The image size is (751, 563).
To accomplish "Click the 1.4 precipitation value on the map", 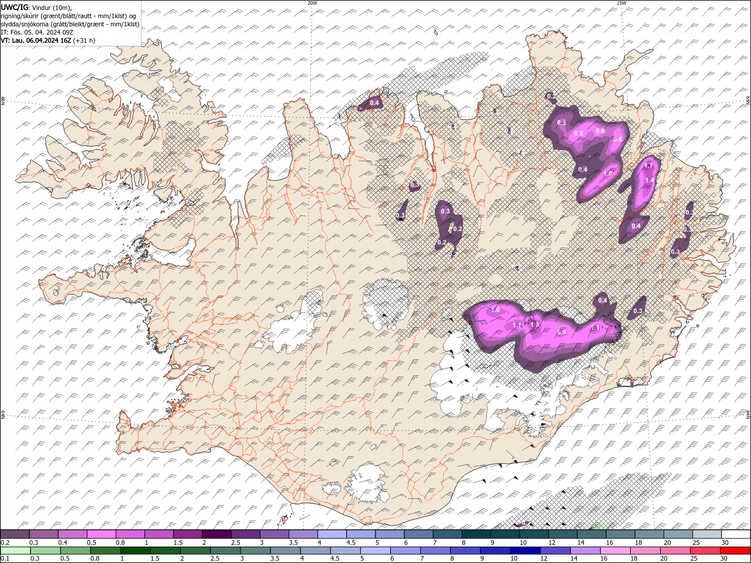I will click(649, 180).
